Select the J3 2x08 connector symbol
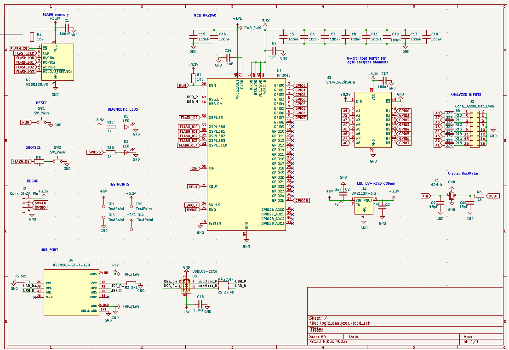 click(474, 129)
